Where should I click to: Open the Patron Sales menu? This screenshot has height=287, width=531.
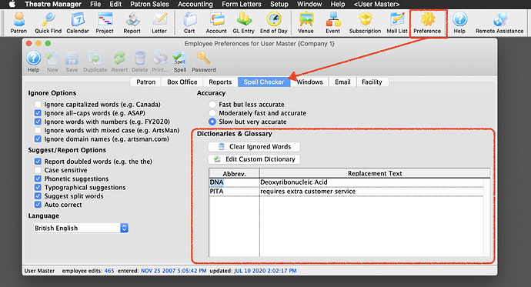coord(150,4)
